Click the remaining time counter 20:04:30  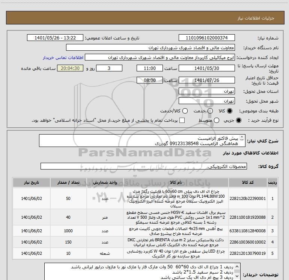click(70, 68)
